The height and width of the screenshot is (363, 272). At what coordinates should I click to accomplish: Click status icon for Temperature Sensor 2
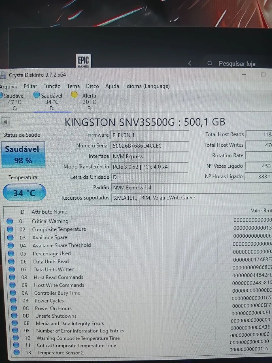17,353
